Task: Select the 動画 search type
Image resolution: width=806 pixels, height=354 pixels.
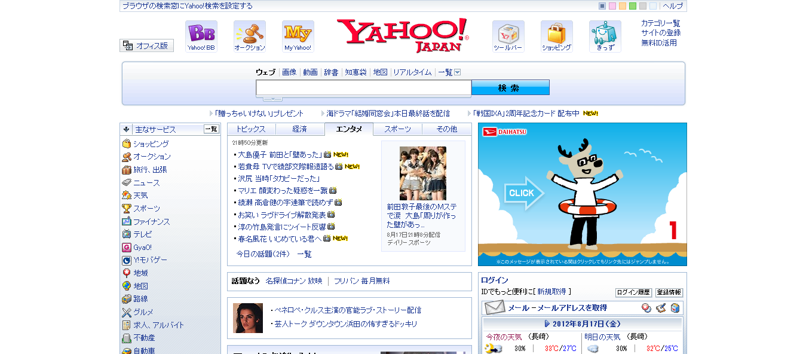Action: (x=310, y=72)
